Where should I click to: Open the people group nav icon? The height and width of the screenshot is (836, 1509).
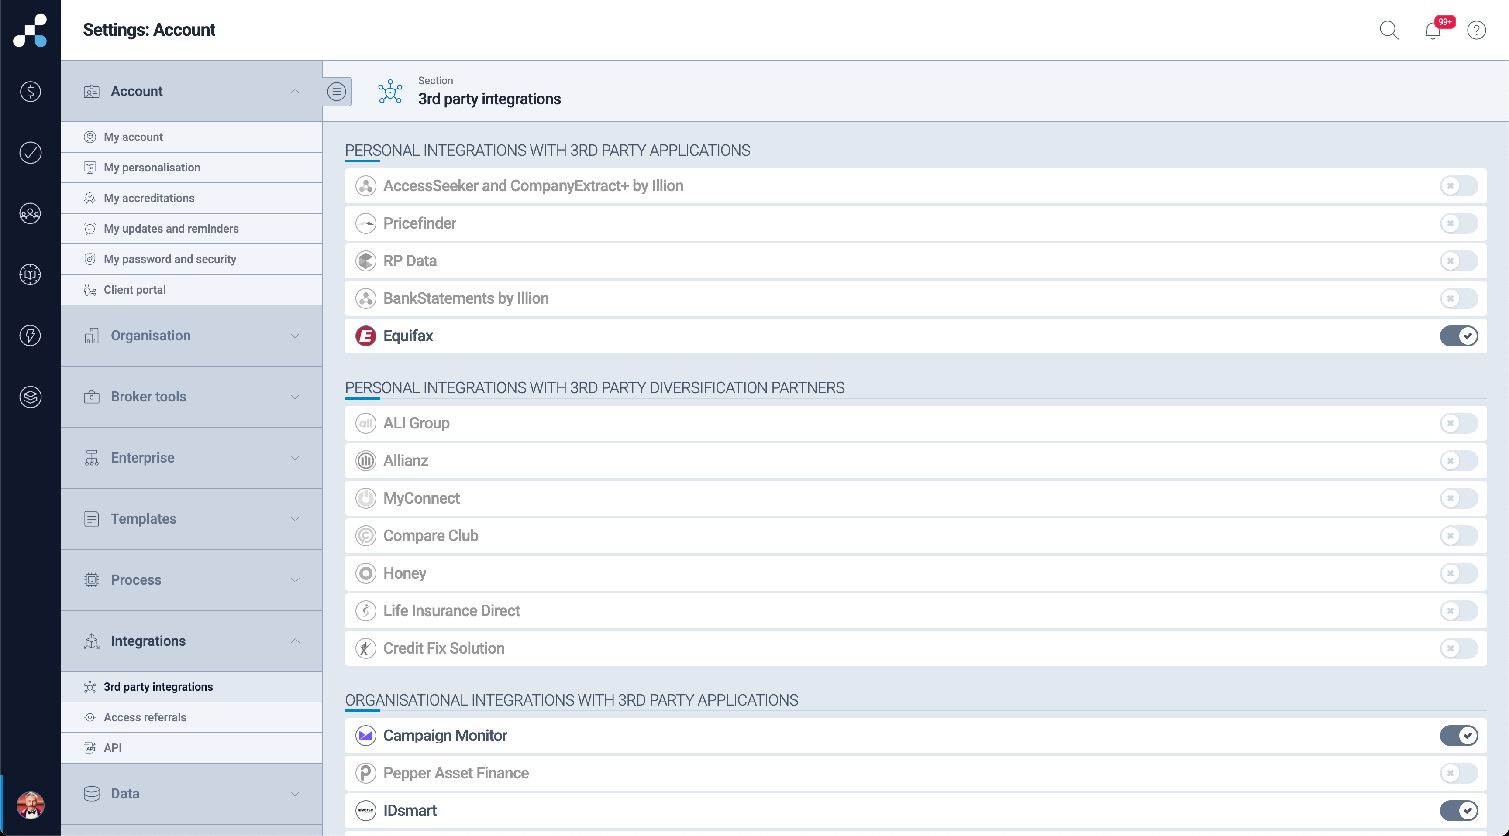(x=31, y=214)
